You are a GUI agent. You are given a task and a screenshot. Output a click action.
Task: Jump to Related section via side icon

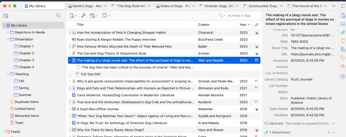click(342, 66)
